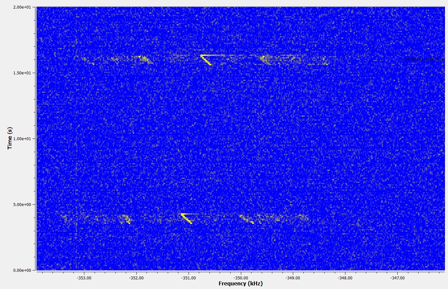Click the -350.00 frequency tick label
This screenshot has width=448, height=289.
click(x=241, y=278)
